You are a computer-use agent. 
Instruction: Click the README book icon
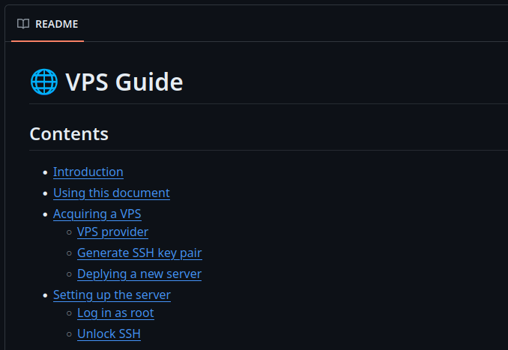23,24
